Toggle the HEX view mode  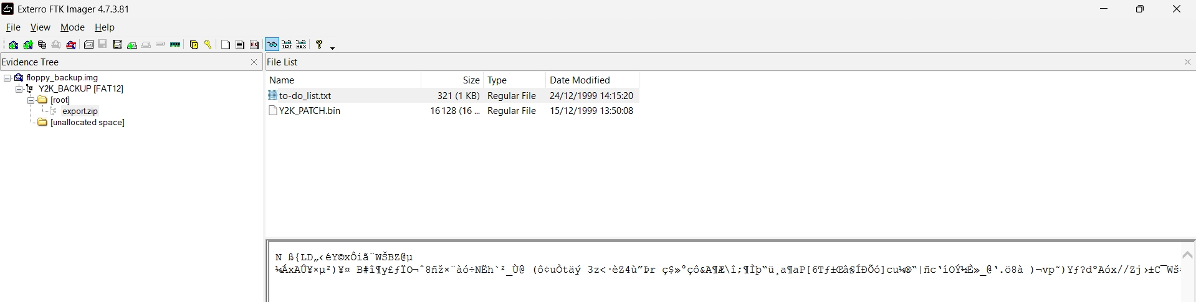pos(301,45)
